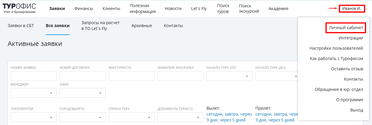Expand the Страна тура dropdown

click(132, 117)
